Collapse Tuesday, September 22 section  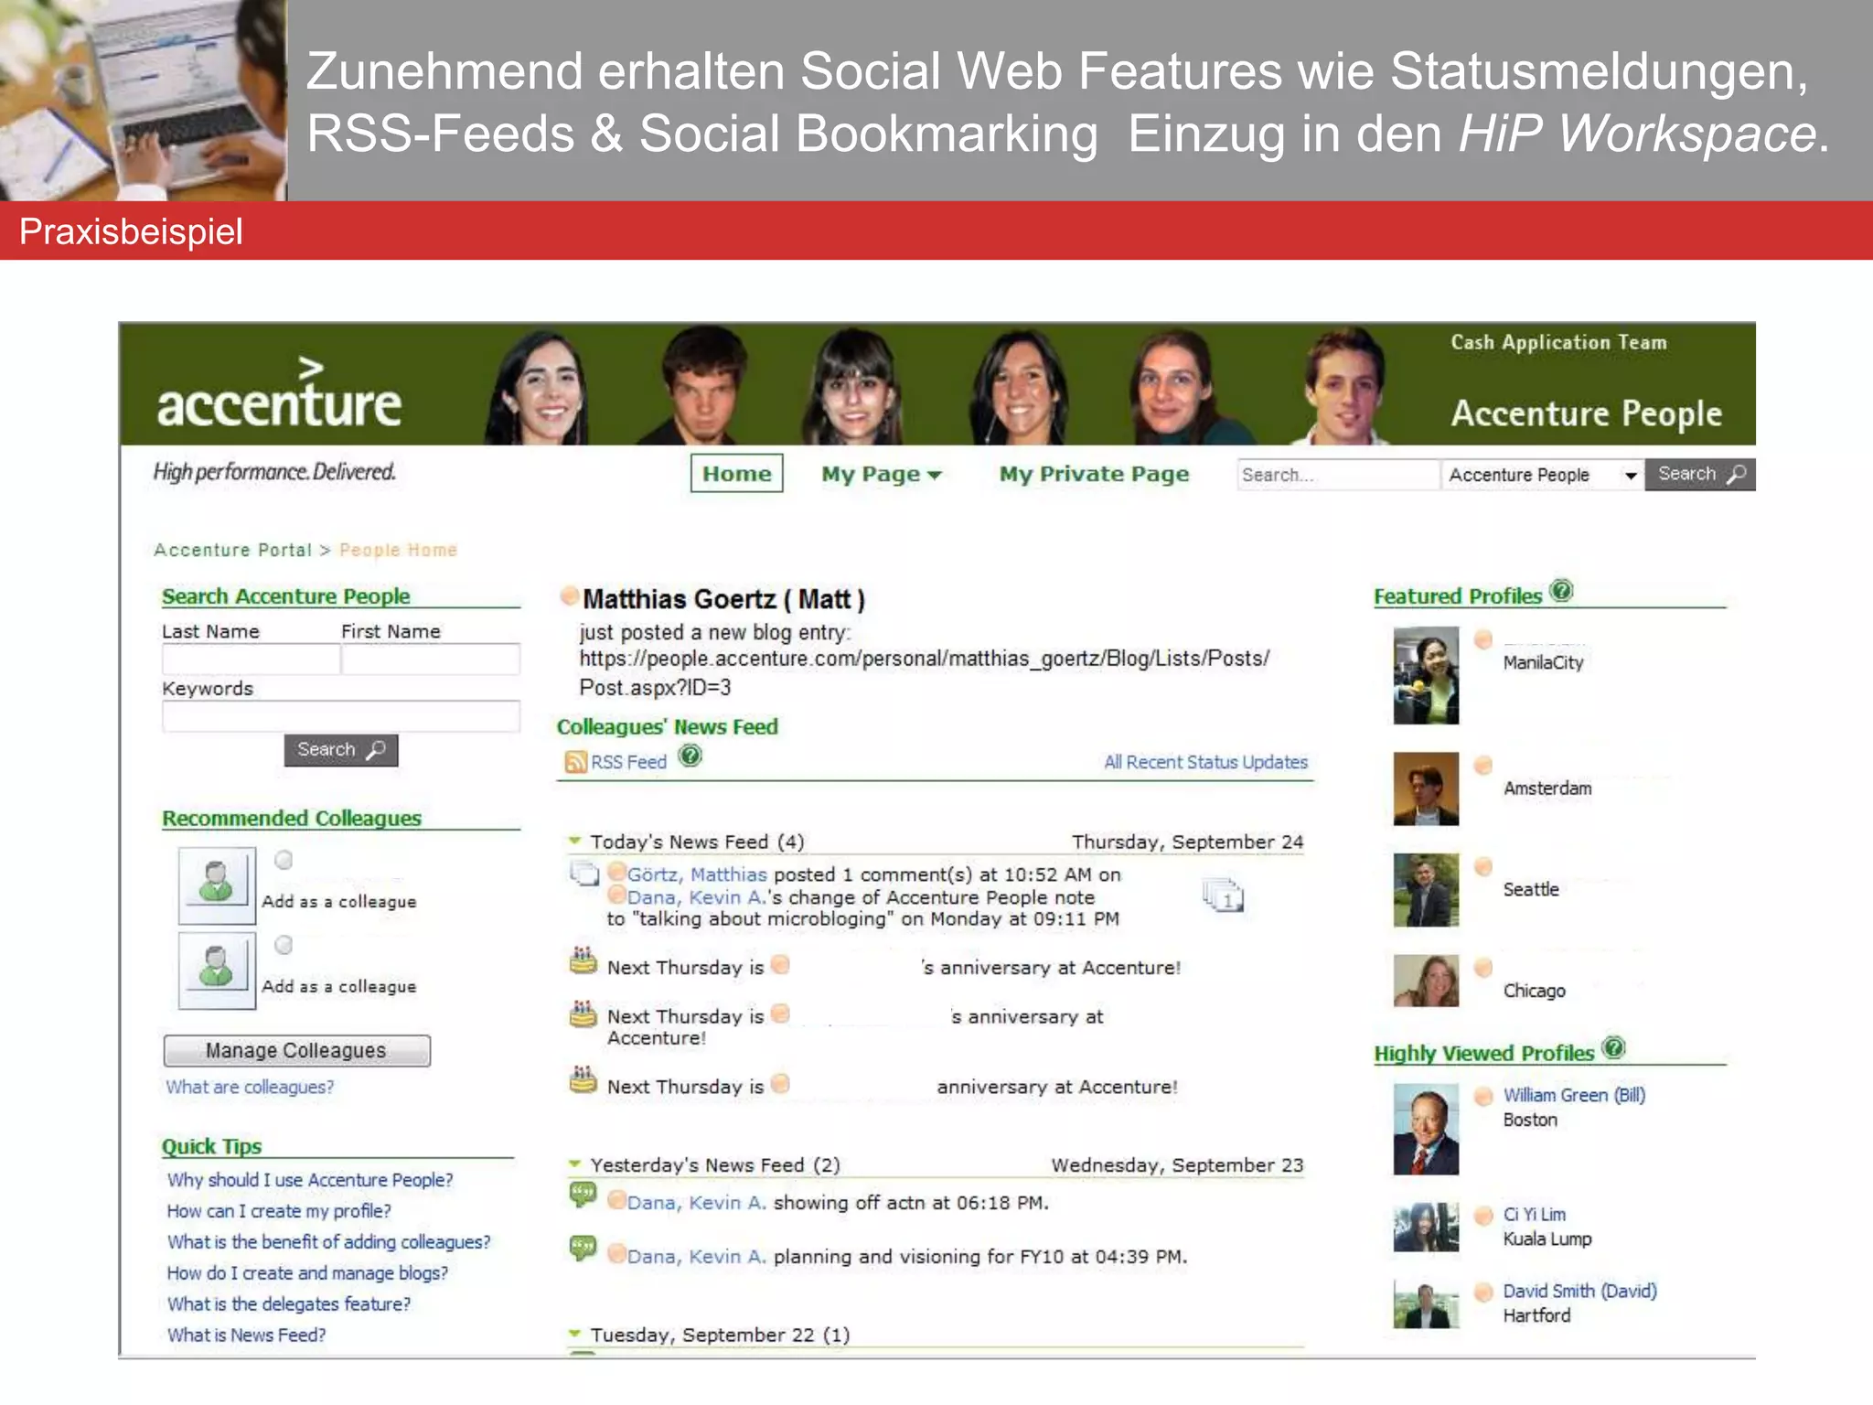[x=575, y=1334]
